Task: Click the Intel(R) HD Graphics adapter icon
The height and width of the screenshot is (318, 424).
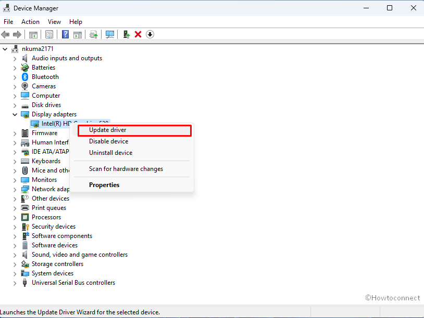Action: click(35, 124)
